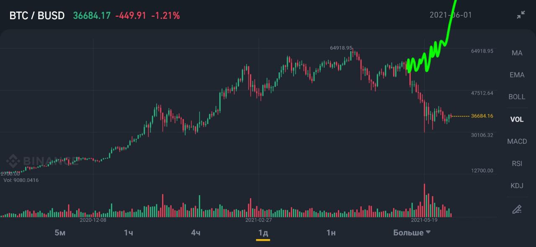Select the 1д timeframe tab
The height and width of the screenshot is (247, 536).
point(263,233)
